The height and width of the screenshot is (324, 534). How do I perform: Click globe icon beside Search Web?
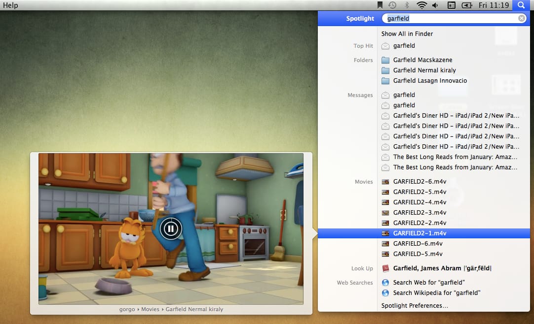pyautogui.click(x=385, y=283)
